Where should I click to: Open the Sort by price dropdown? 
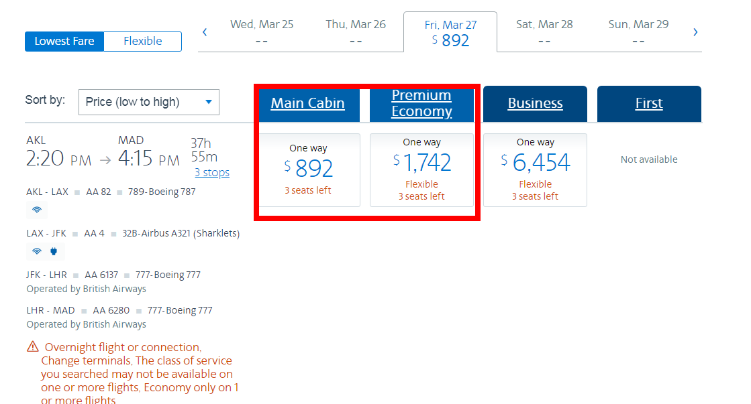[149, 102]
